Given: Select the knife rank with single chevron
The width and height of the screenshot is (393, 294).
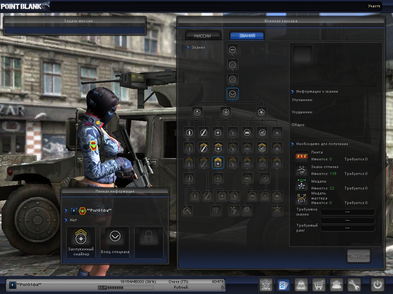Looking at the screenshot, I should (x=203, y=148).
